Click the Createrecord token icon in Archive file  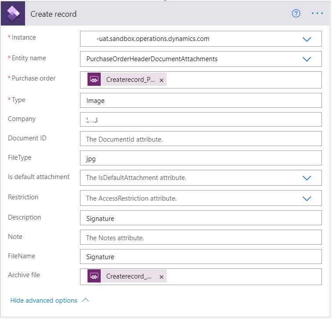[94, 276]
